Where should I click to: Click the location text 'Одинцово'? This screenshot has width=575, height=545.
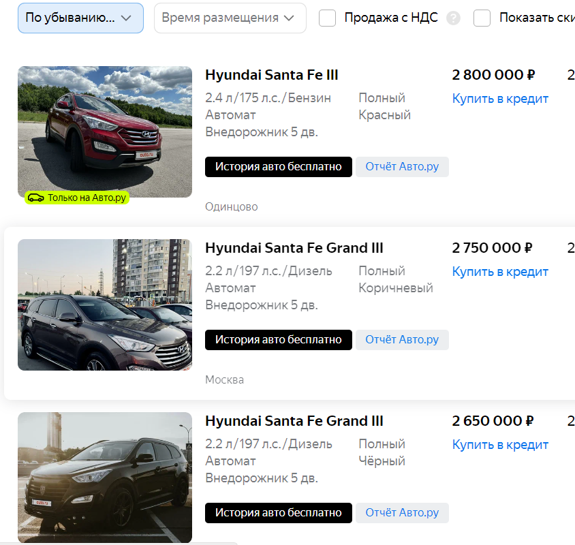[232, 207]
